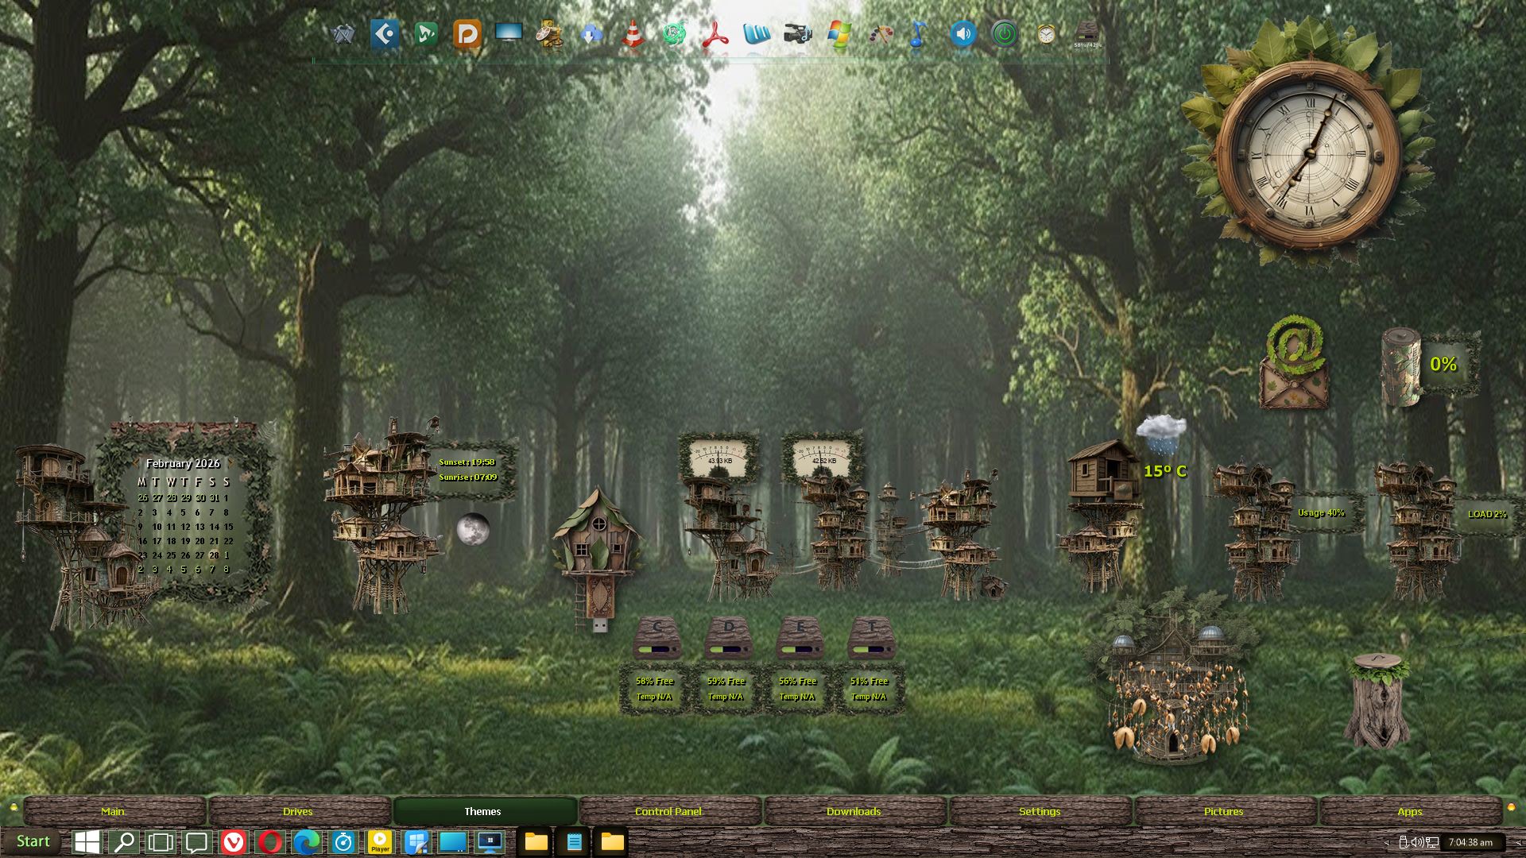Open Vivaldi browser from taskbar
This screenshot has height=858, width=1526.
tap(233, 842)
